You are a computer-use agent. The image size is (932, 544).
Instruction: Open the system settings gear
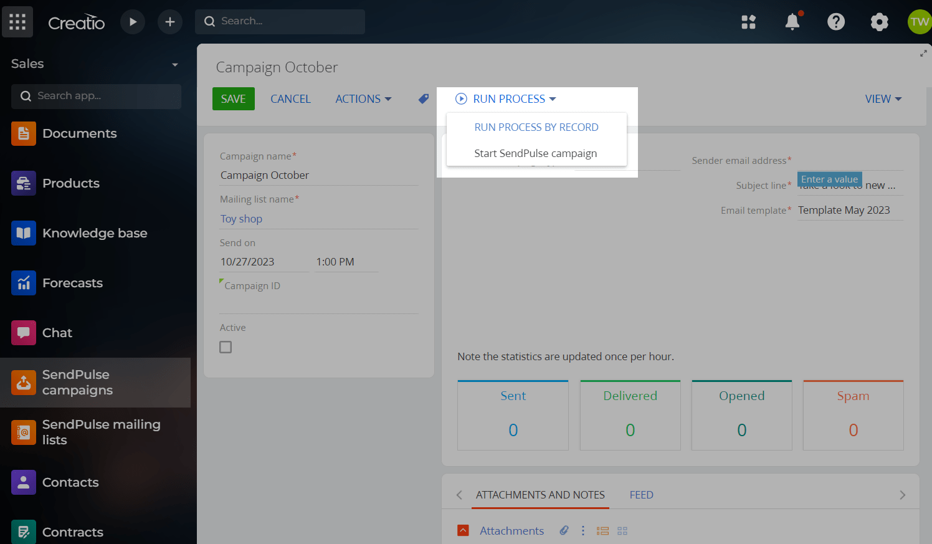879,22
